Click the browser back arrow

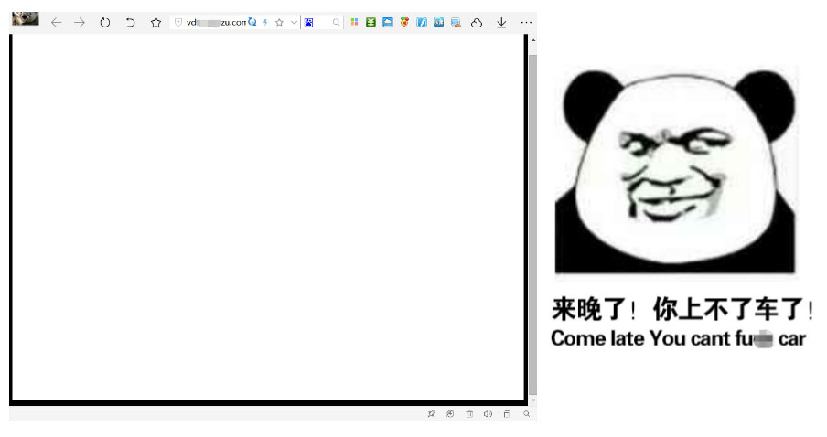pyautogui.click(x=56, y=23)
